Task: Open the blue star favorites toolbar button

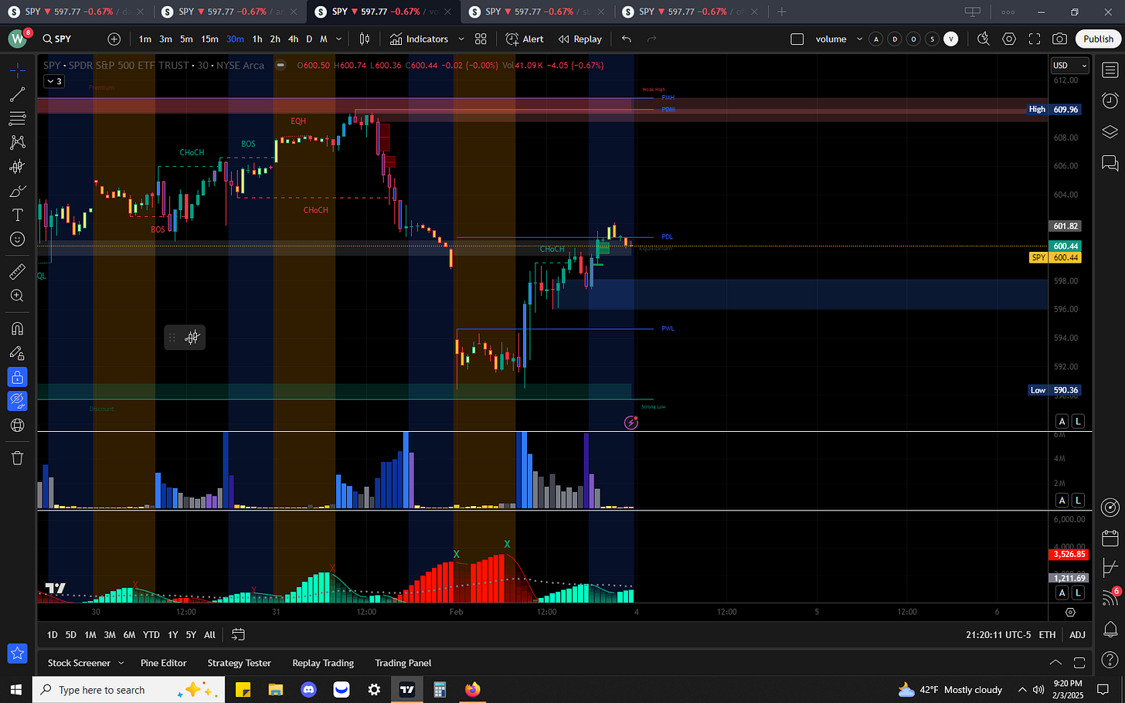Action: click(17, 653)
